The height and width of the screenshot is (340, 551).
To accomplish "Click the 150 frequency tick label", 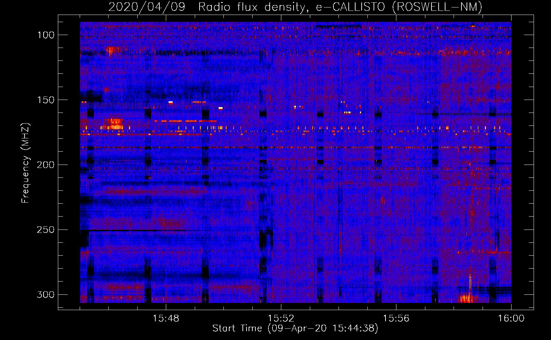I will click(46, 100).
